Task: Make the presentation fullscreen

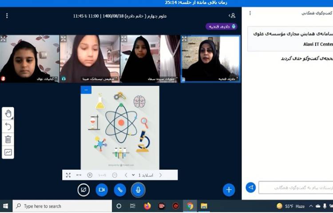Action: coord(68,175)
